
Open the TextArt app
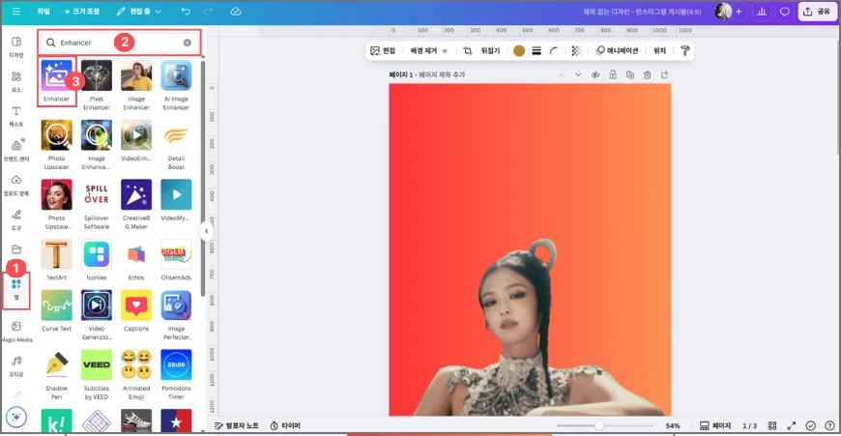[x=56, y=259]
